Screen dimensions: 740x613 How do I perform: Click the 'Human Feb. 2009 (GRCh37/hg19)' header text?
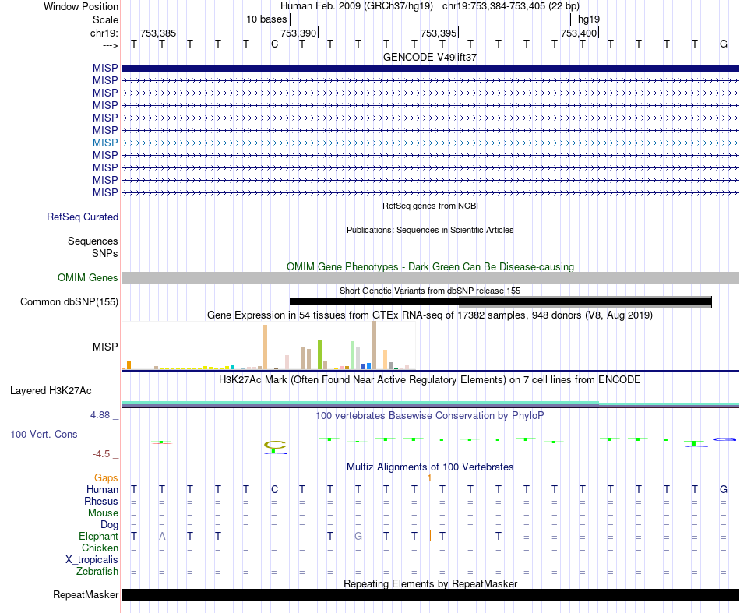(356, 6)
